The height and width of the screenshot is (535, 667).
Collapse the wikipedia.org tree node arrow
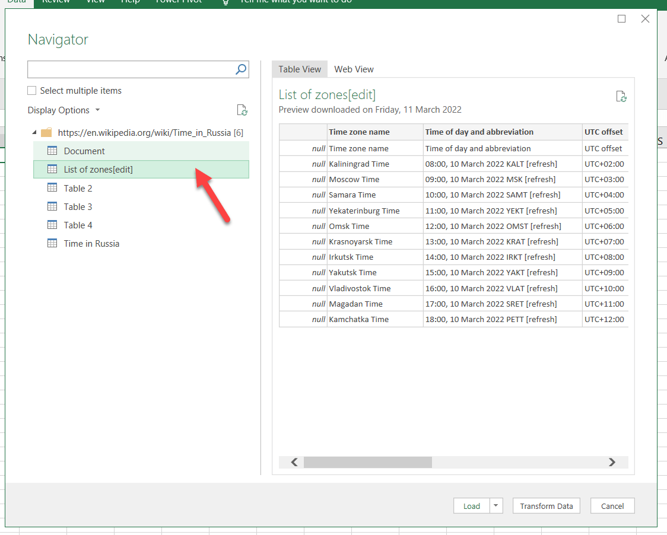coord(34,132)
